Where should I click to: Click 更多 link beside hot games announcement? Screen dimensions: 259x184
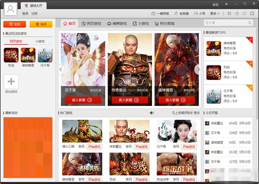point(197,113)
